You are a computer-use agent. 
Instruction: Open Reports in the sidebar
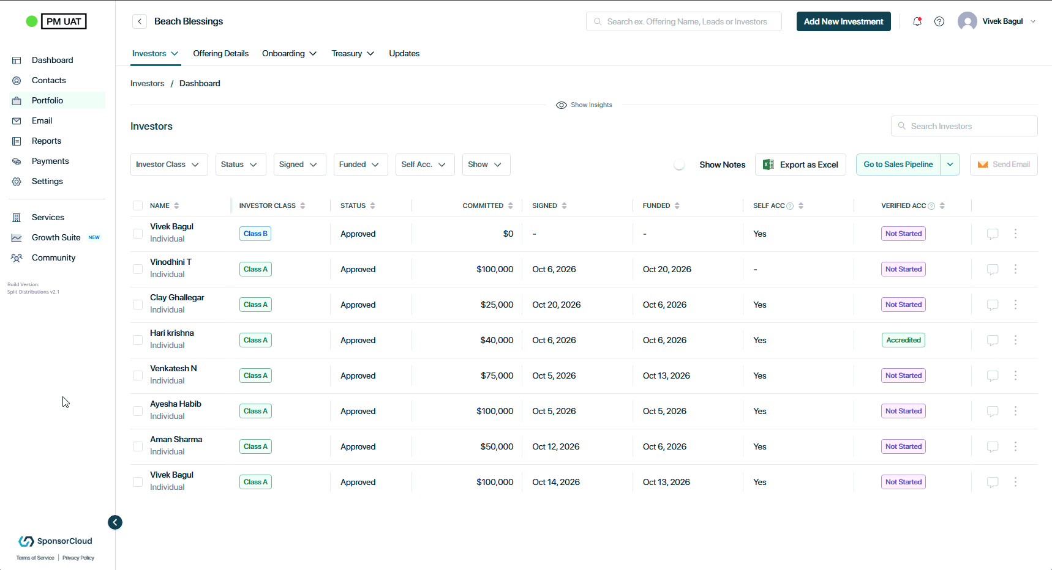click(47, 141)
